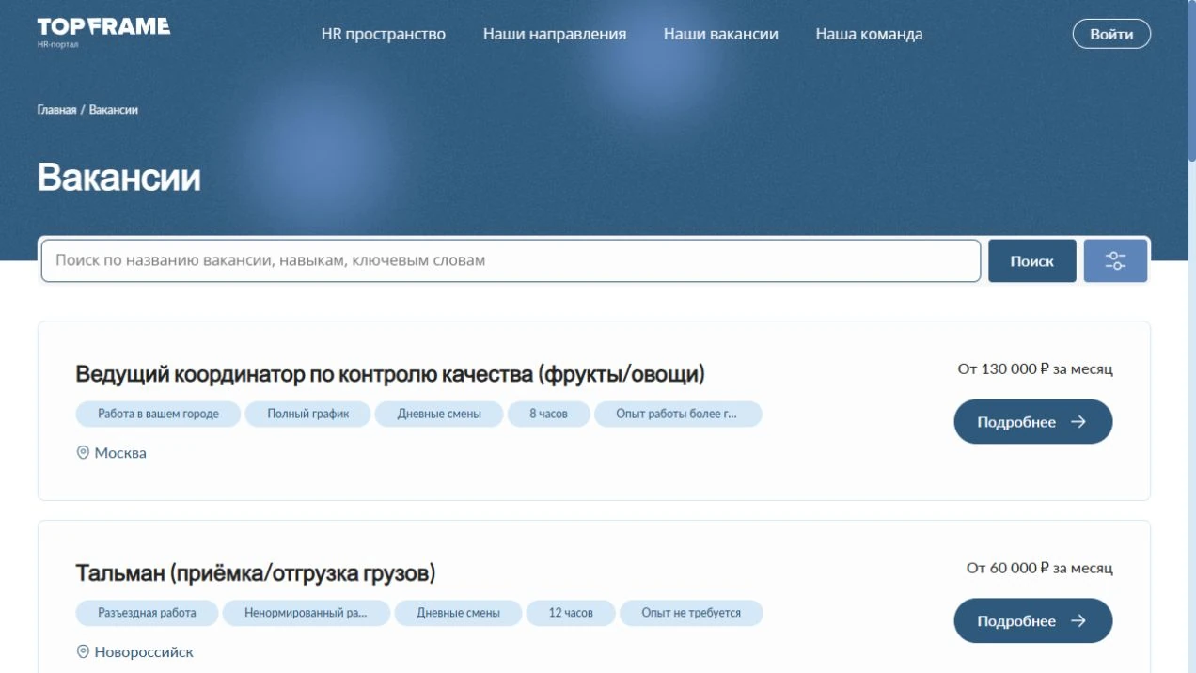Open Наша команда page
Screen dimensions: 1196x673
(869, 34)
